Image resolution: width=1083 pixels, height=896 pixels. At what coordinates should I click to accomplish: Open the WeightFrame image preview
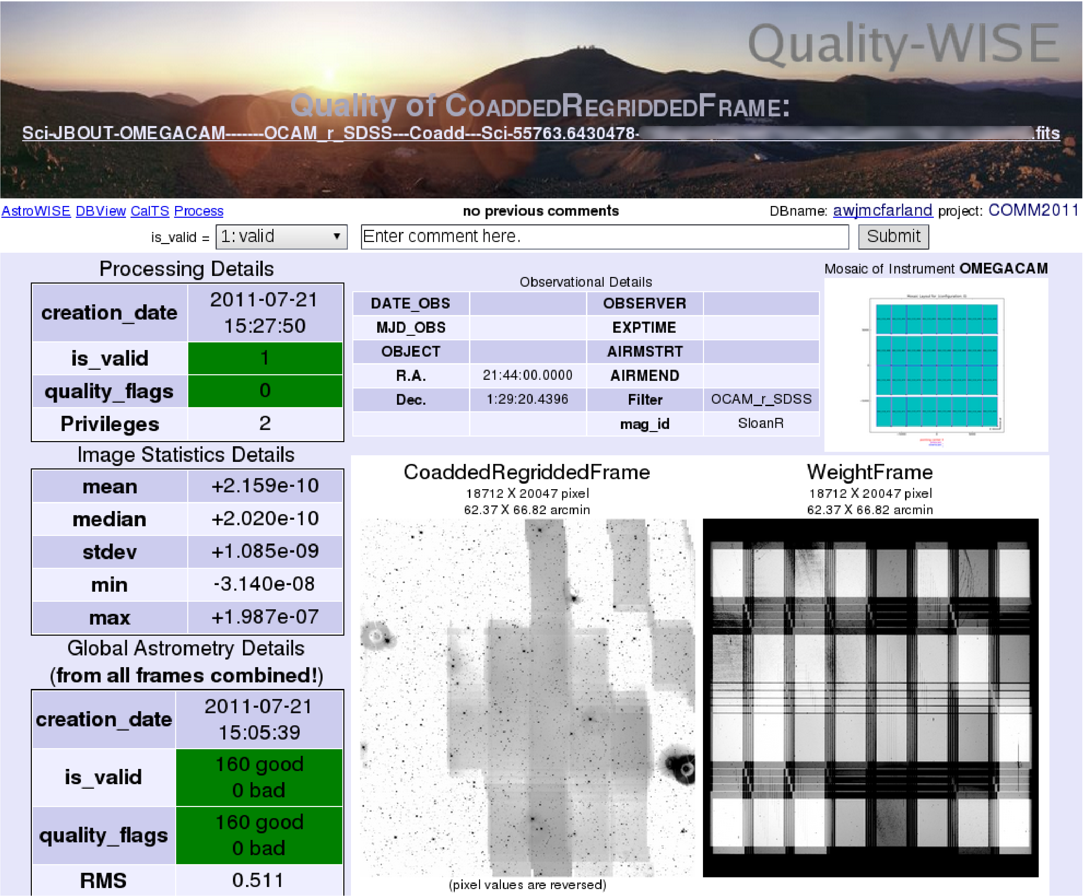[870, 697]
